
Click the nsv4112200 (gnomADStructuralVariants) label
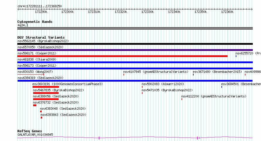click(214, 96)
